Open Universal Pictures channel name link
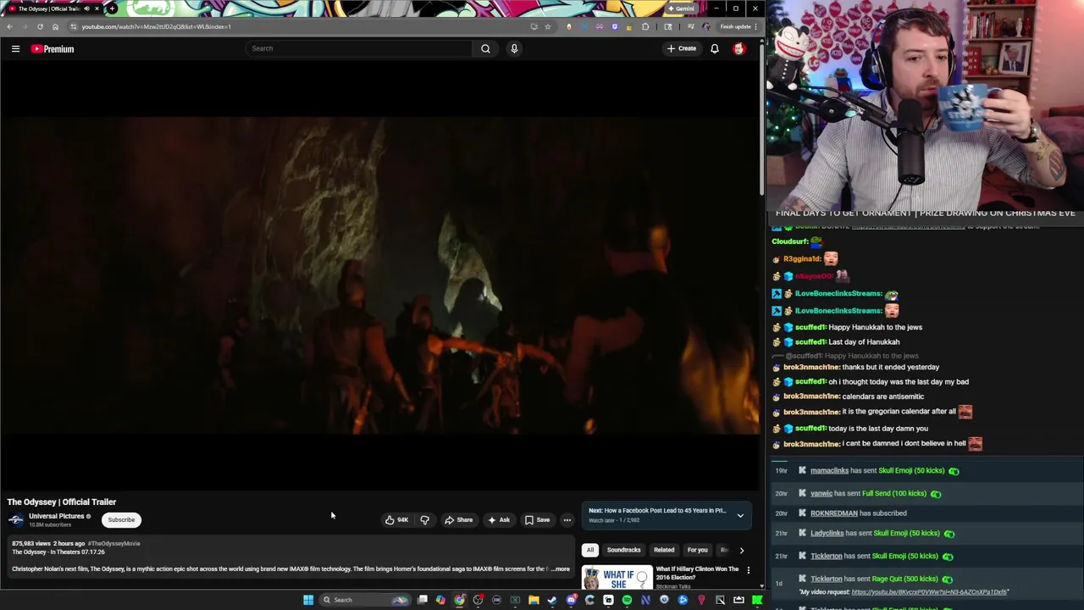The height and width of the screenshot is (610, 1084). click(56, 516)
